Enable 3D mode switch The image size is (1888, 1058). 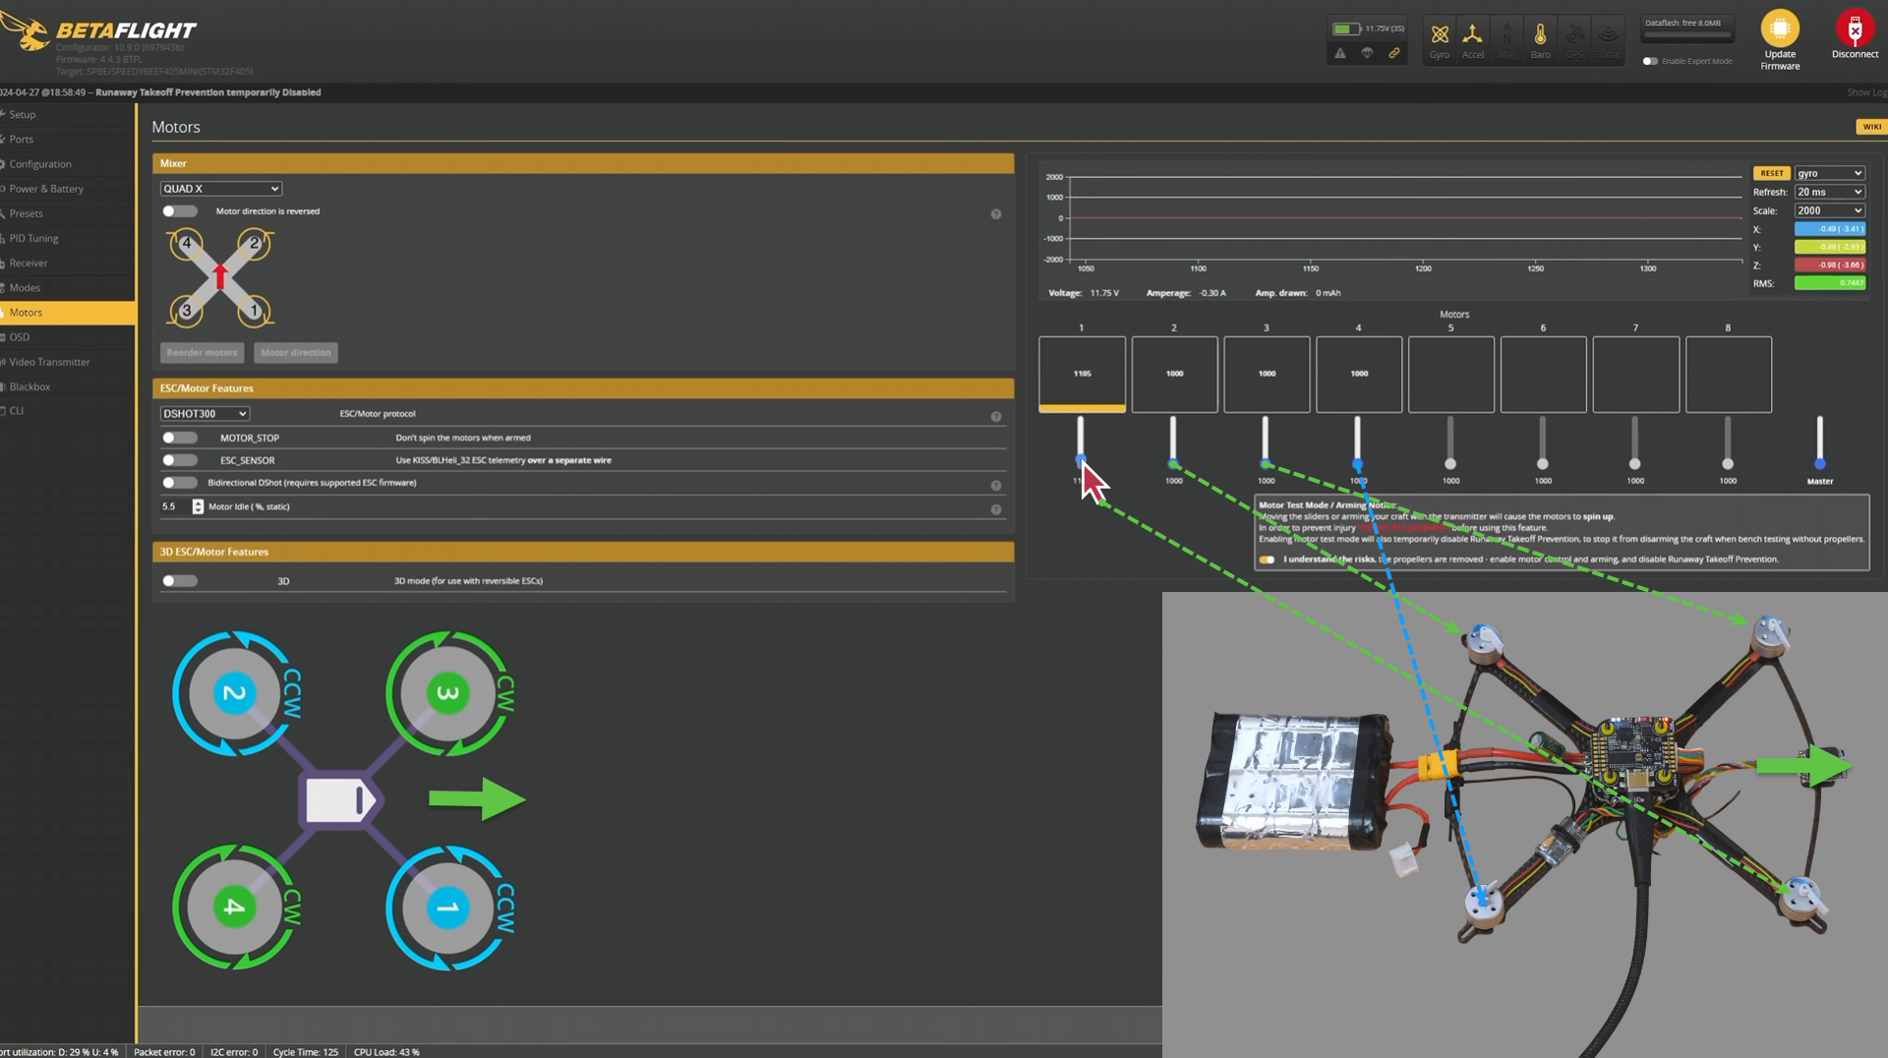click(x=180, y=581)
